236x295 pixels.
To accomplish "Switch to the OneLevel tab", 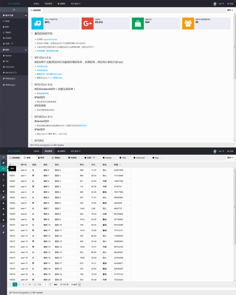I will coord(139,158).
